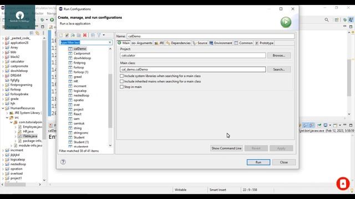355x199 pixels.
Task: Click green Run button in Eclipse main toolbar
Action: coord(52,20)
